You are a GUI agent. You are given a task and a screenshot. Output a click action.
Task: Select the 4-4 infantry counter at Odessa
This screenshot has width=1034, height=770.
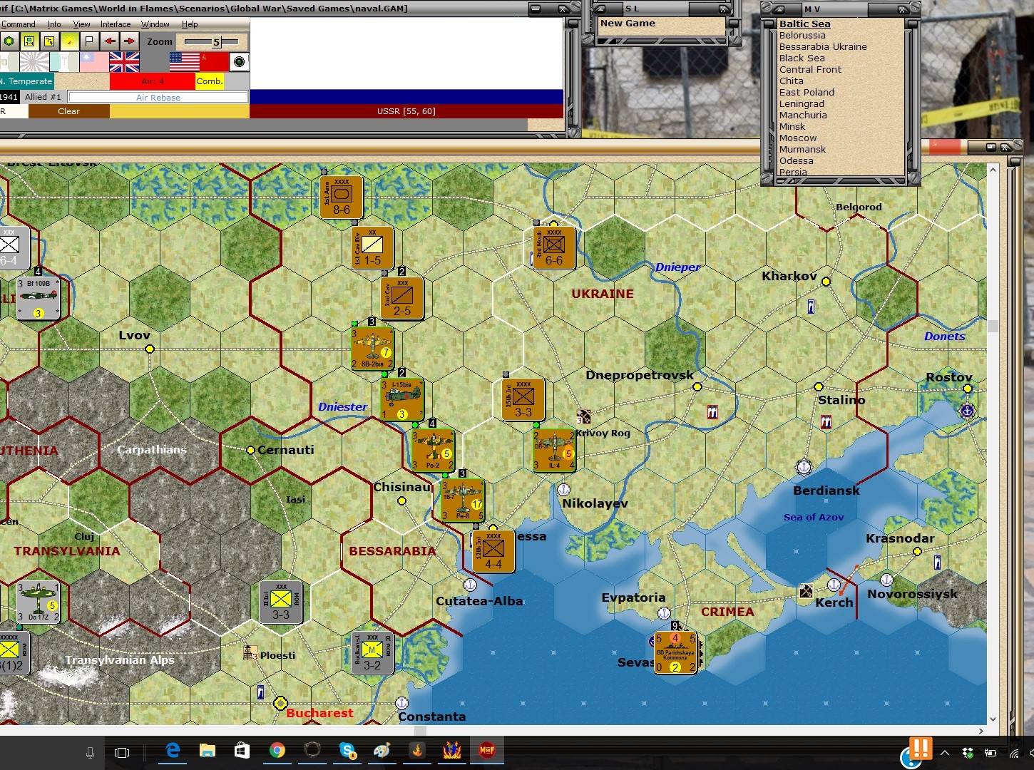coord(493,551)
